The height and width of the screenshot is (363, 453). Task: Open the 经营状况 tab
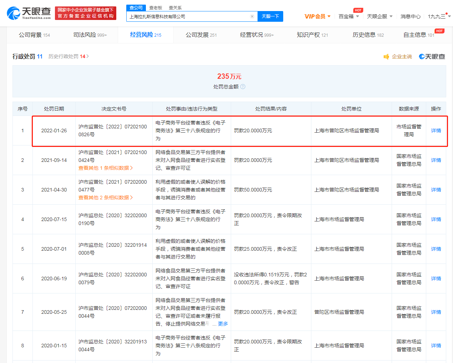coord(257,35)
